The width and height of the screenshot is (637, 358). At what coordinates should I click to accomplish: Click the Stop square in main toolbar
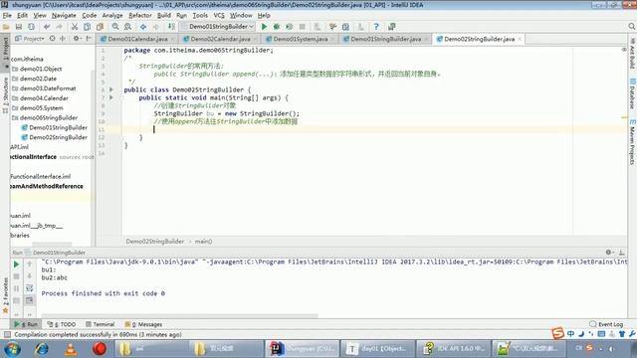(x=302, y=27)
